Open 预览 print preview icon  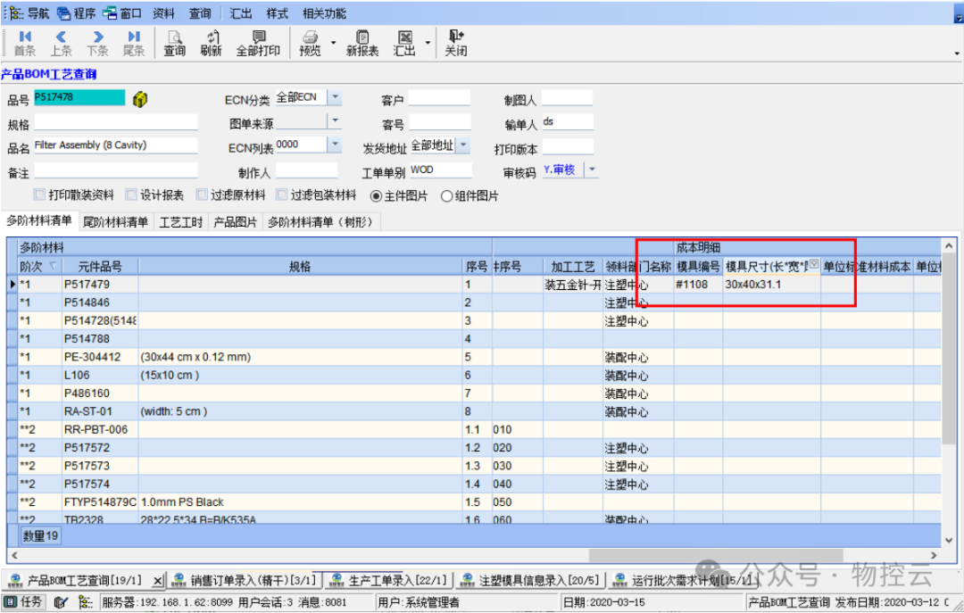point(310,43)
